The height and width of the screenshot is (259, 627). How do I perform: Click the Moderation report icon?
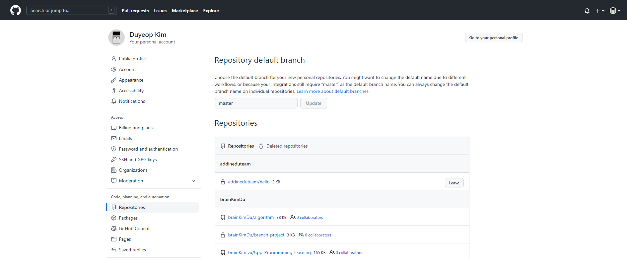tap(114, 181)
